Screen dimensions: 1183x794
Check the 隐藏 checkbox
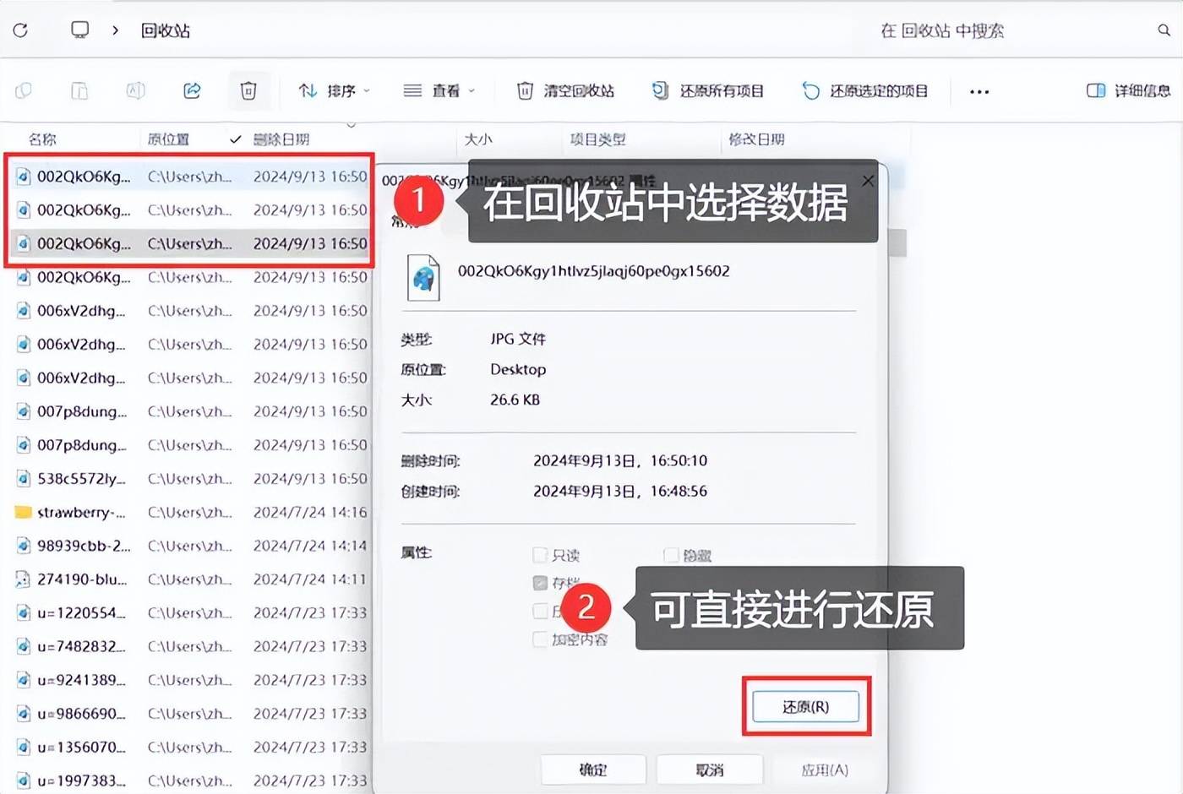(672, 555)
